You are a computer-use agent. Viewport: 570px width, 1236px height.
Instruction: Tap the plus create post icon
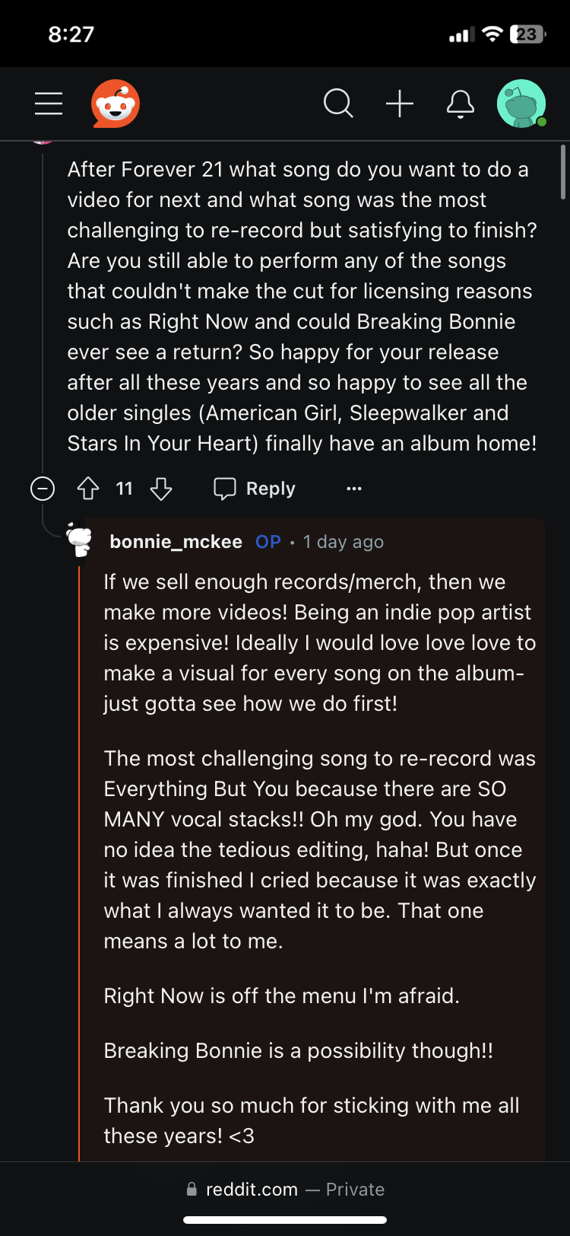400,104
